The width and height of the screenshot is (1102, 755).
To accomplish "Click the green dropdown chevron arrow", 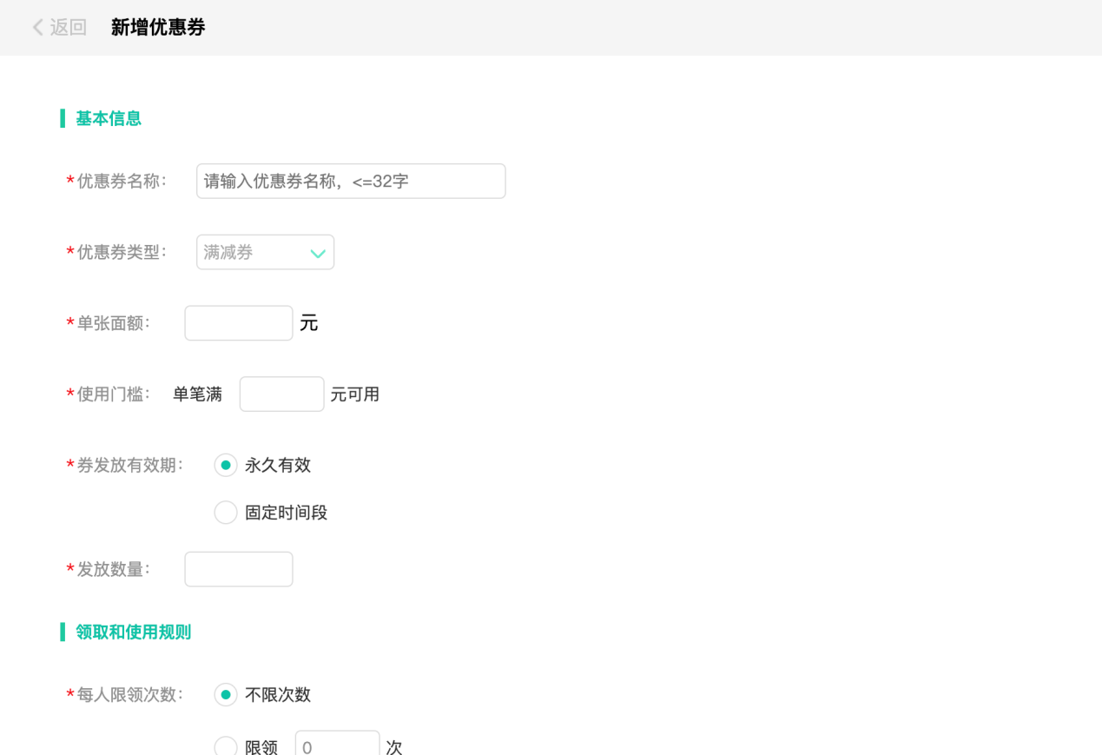I will pos(318,253).
